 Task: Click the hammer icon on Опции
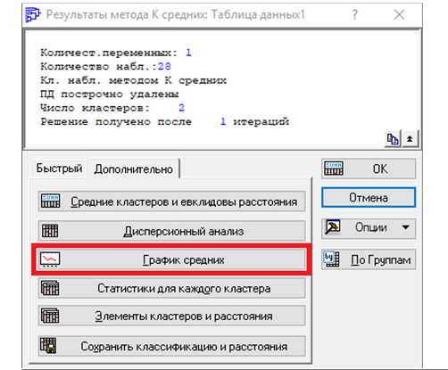[x=333, y=227]
